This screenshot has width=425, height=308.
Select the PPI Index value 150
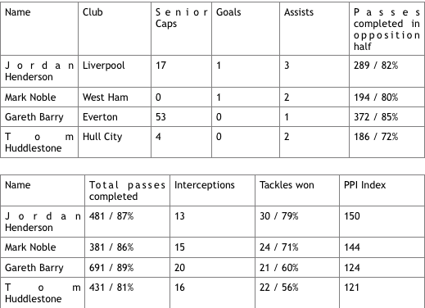pyautogui.click(x=382, y=221)
